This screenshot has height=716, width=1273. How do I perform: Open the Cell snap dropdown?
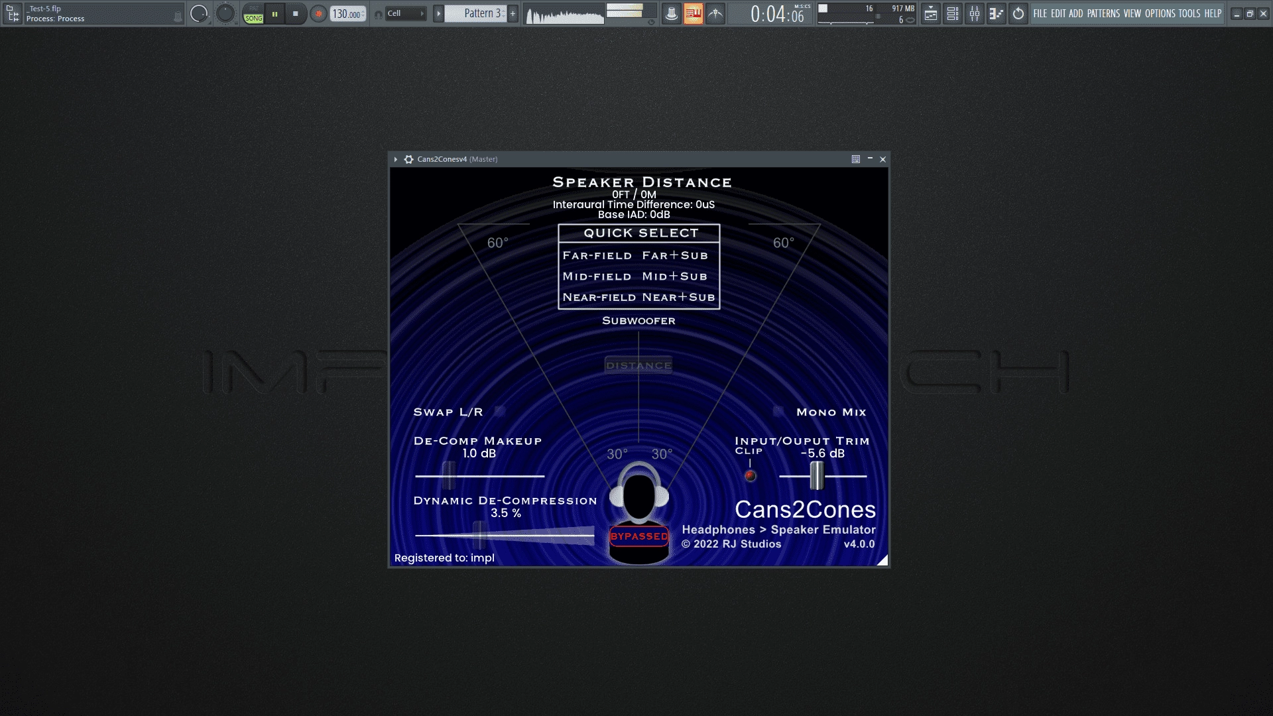(x=405, y=13)
